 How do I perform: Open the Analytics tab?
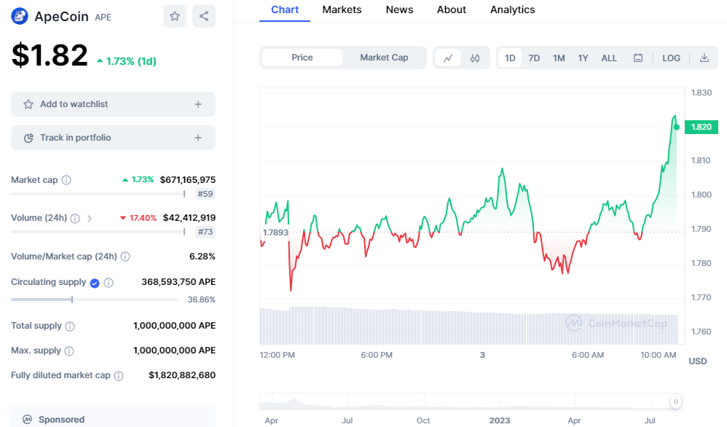point(512,9)
